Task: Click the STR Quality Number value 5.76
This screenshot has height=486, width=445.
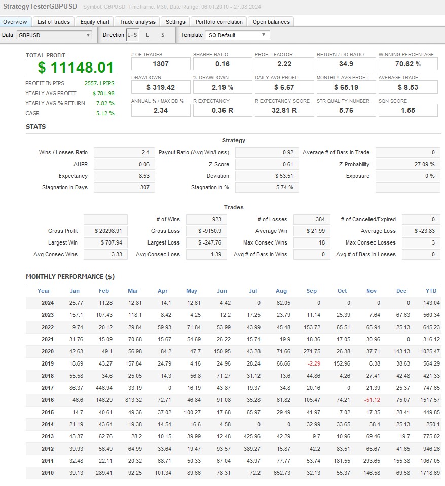Action: pyautogui.click(x=346, y=111)
